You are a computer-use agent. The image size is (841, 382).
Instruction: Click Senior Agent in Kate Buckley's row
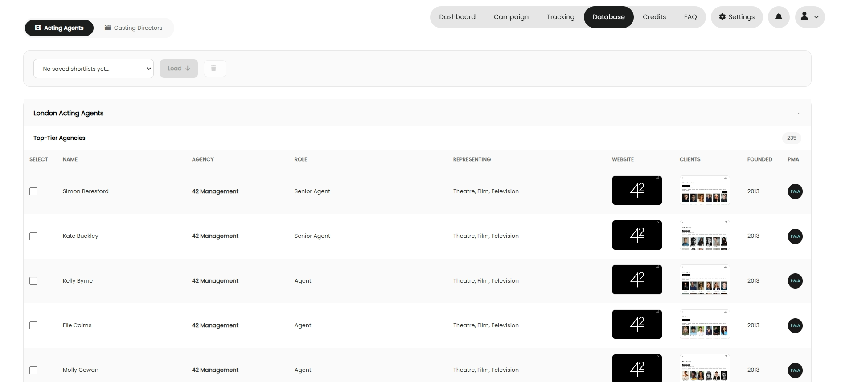(312, 236)
